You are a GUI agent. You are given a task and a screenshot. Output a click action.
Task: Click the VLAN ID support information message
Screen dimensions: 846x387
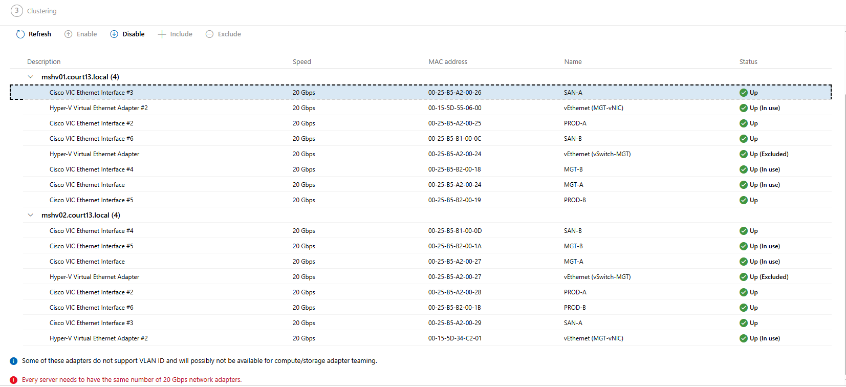tap(200, 361)
